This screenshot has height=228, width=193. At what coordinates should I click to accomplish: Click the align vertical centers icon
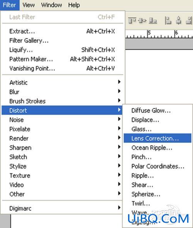[142, 21]
